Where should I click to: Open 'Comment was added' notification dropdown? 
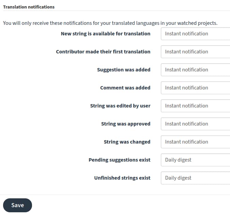point(195,88)
